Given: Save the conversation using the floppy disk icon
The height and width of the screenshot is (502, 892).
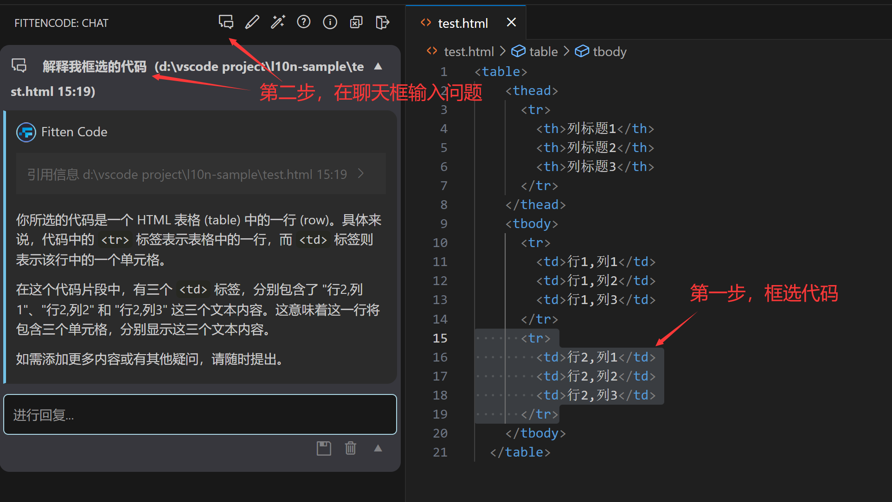Looking at the screenshot, I should [x=324, y=448].
